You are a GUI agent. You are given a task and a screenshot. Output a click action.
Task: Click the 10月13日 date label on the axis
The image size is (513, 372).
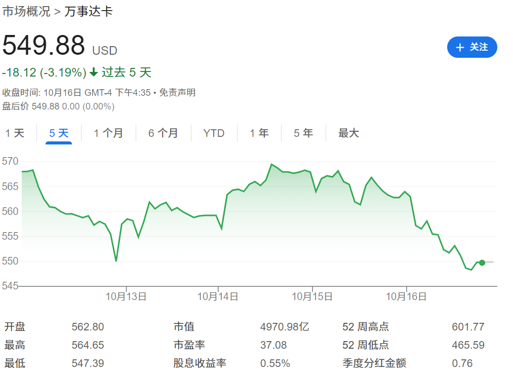click(126, 296)
